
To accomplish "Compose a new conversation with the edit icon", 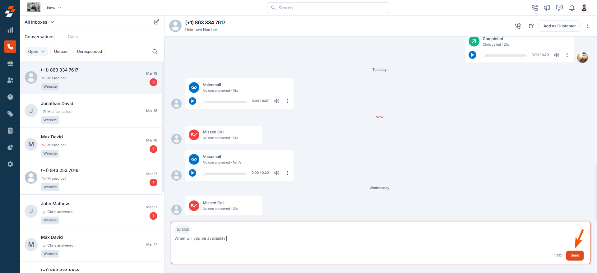I will tap(156, 22).
